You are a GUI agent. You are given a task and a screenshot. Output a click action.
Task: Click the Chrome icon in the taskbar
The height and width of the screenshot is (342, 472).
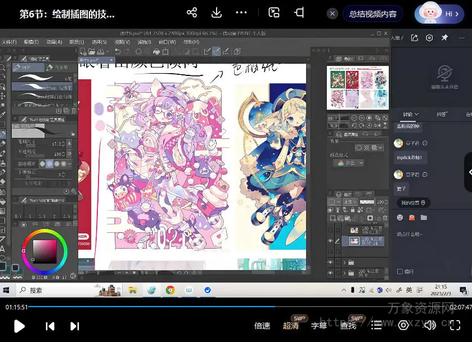click(170, 290)
